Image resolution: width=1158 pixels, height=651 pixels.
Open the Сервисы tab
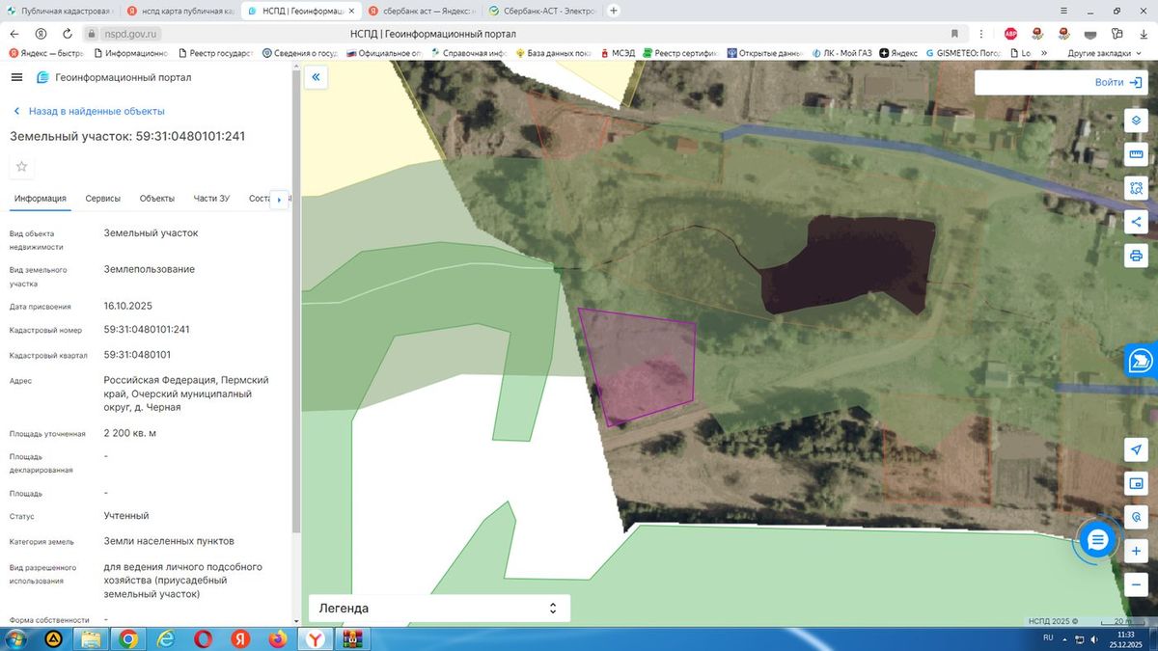point(103,199)
